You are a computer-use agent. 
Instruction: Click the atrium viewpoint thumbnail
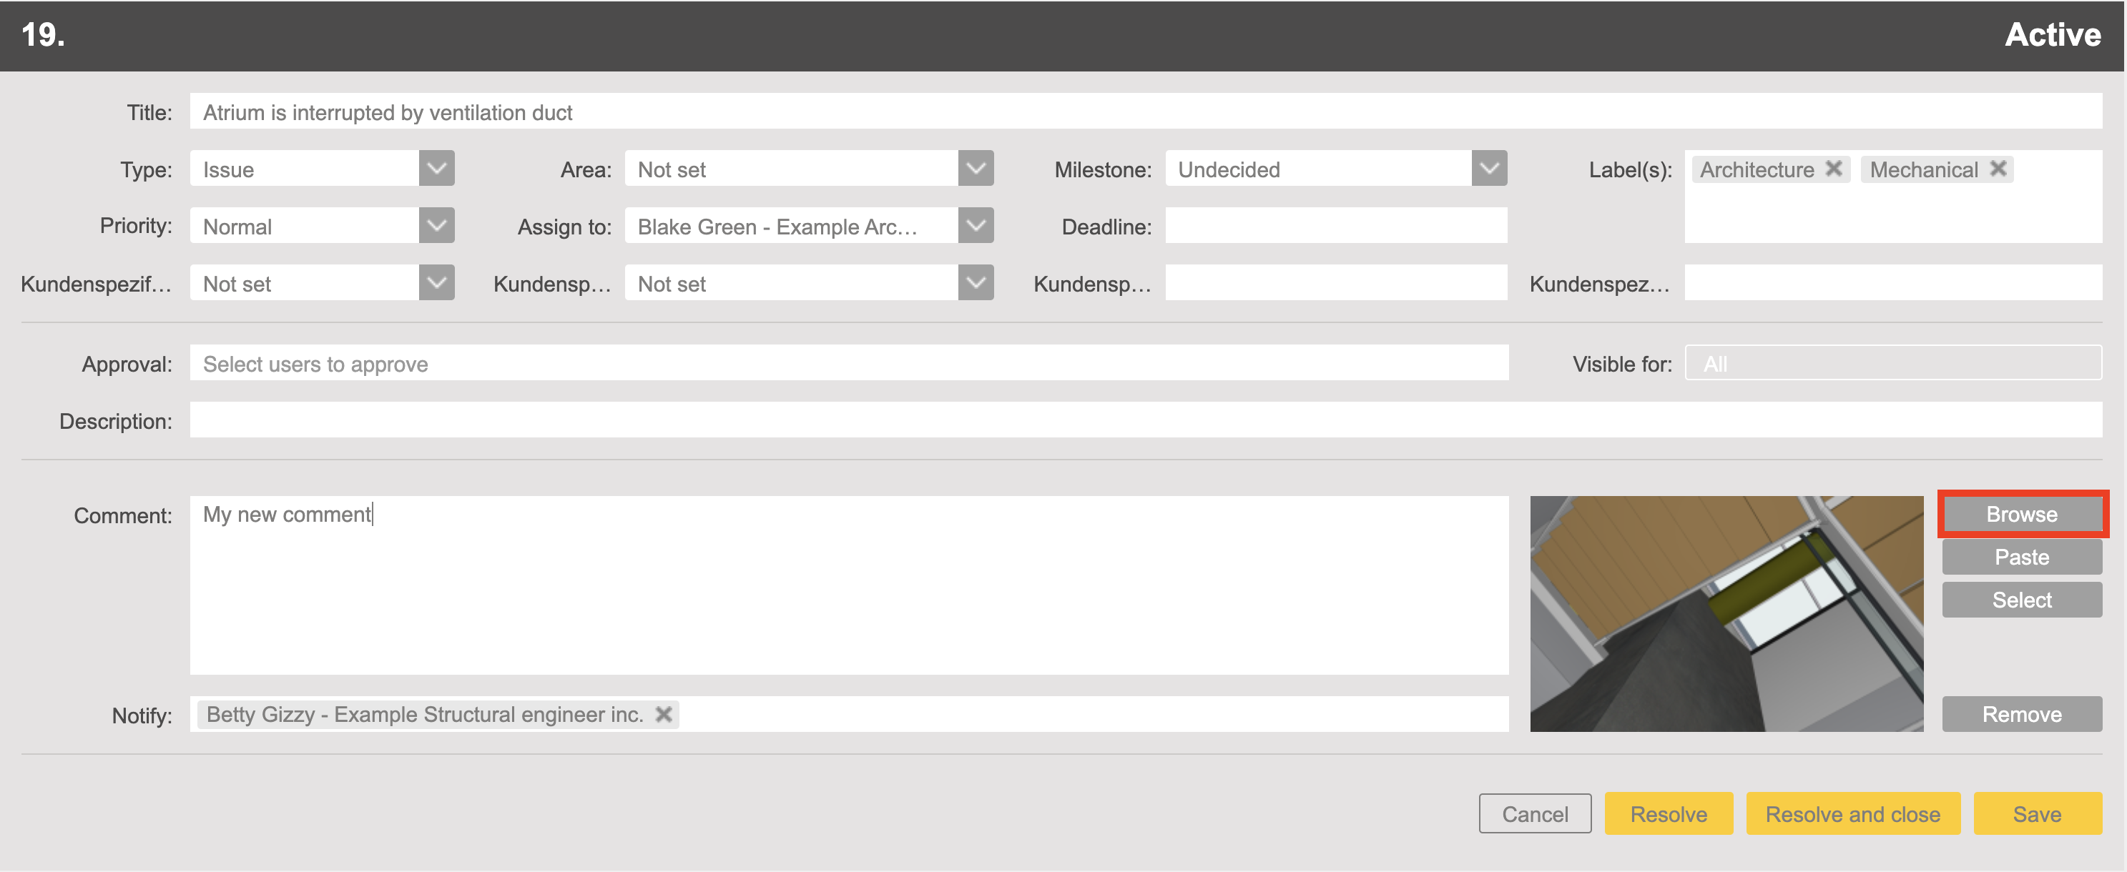(x=1726, y=613)
